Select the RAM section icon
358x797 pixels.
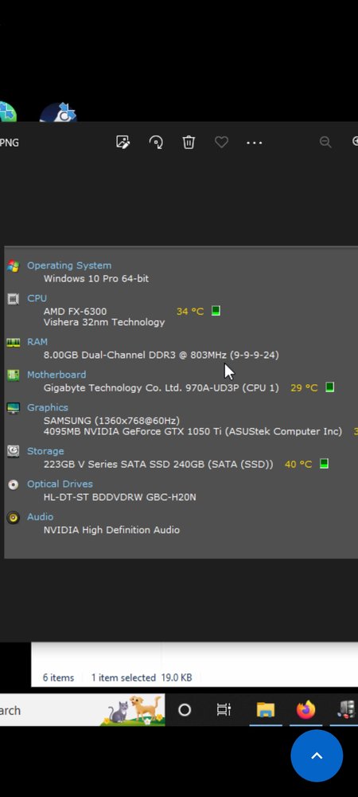click(x=14, y=343)
